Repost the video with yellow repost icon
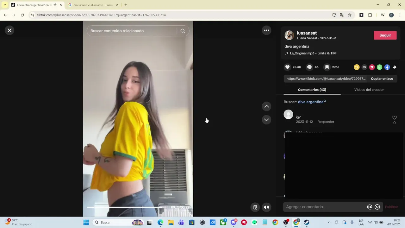Image resolution: width=405 pixels, height=228 pixels. coord(357,67)
